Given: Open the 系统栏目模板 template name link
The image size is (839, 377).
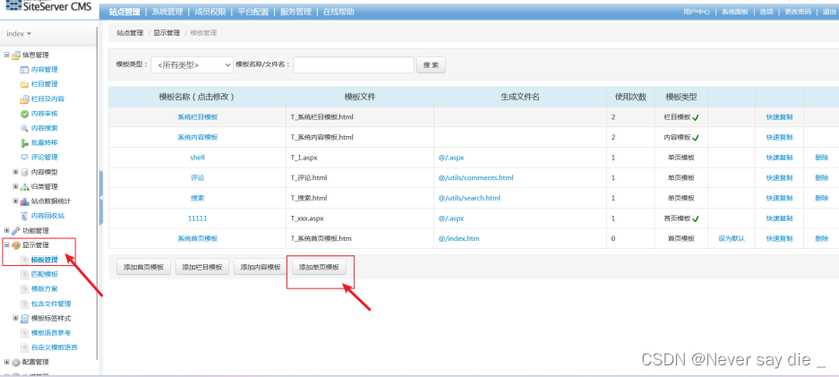Looking at the screenshot, I should coord(198,117).
